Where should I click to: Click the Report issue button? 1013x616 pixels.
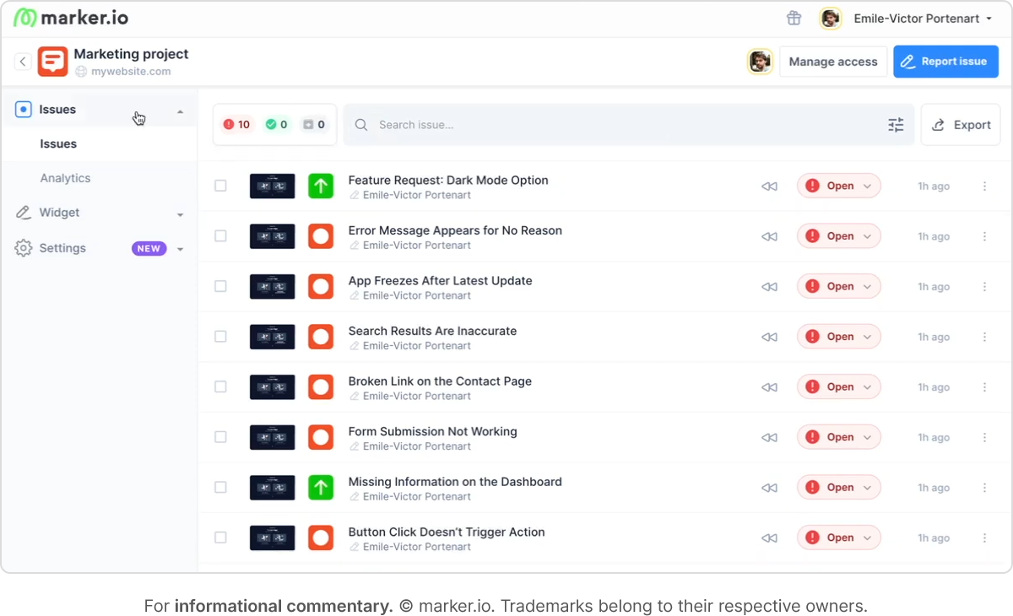[x=945, y=62]
